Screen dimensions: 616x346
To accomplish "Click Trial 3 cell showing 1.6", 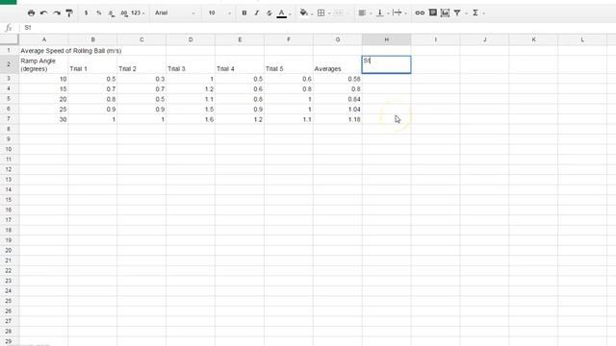I will (191, 119).
